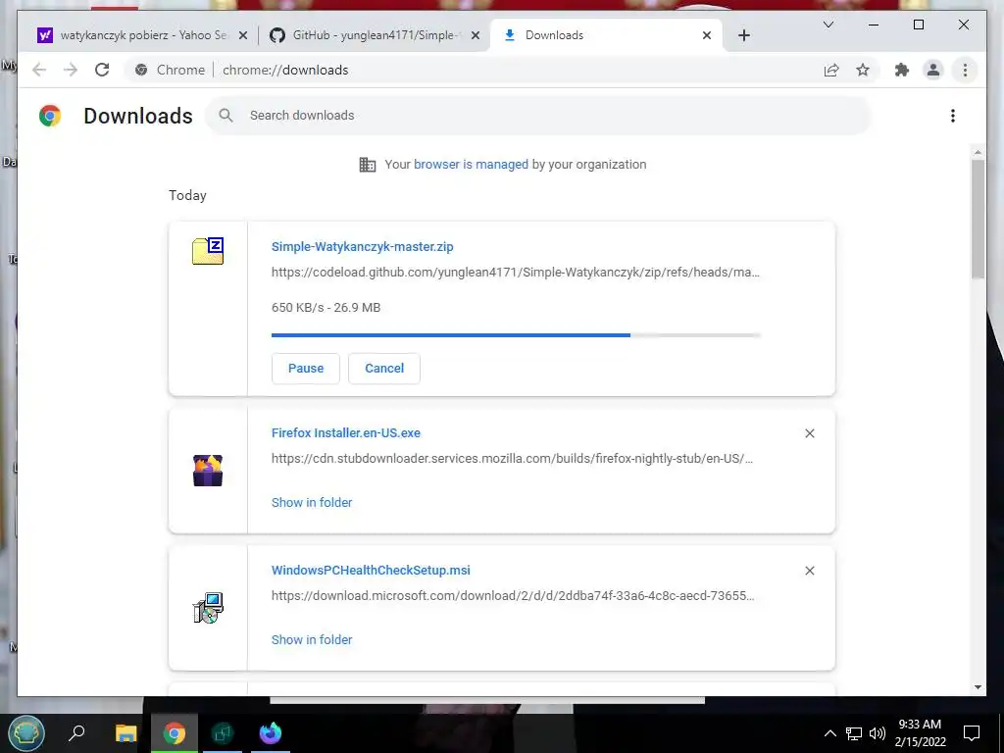Image resolution: width=1004 pixels, height=753 pixels.
Task: Open the Chrome profile avatar
Action: click(933, 70)
